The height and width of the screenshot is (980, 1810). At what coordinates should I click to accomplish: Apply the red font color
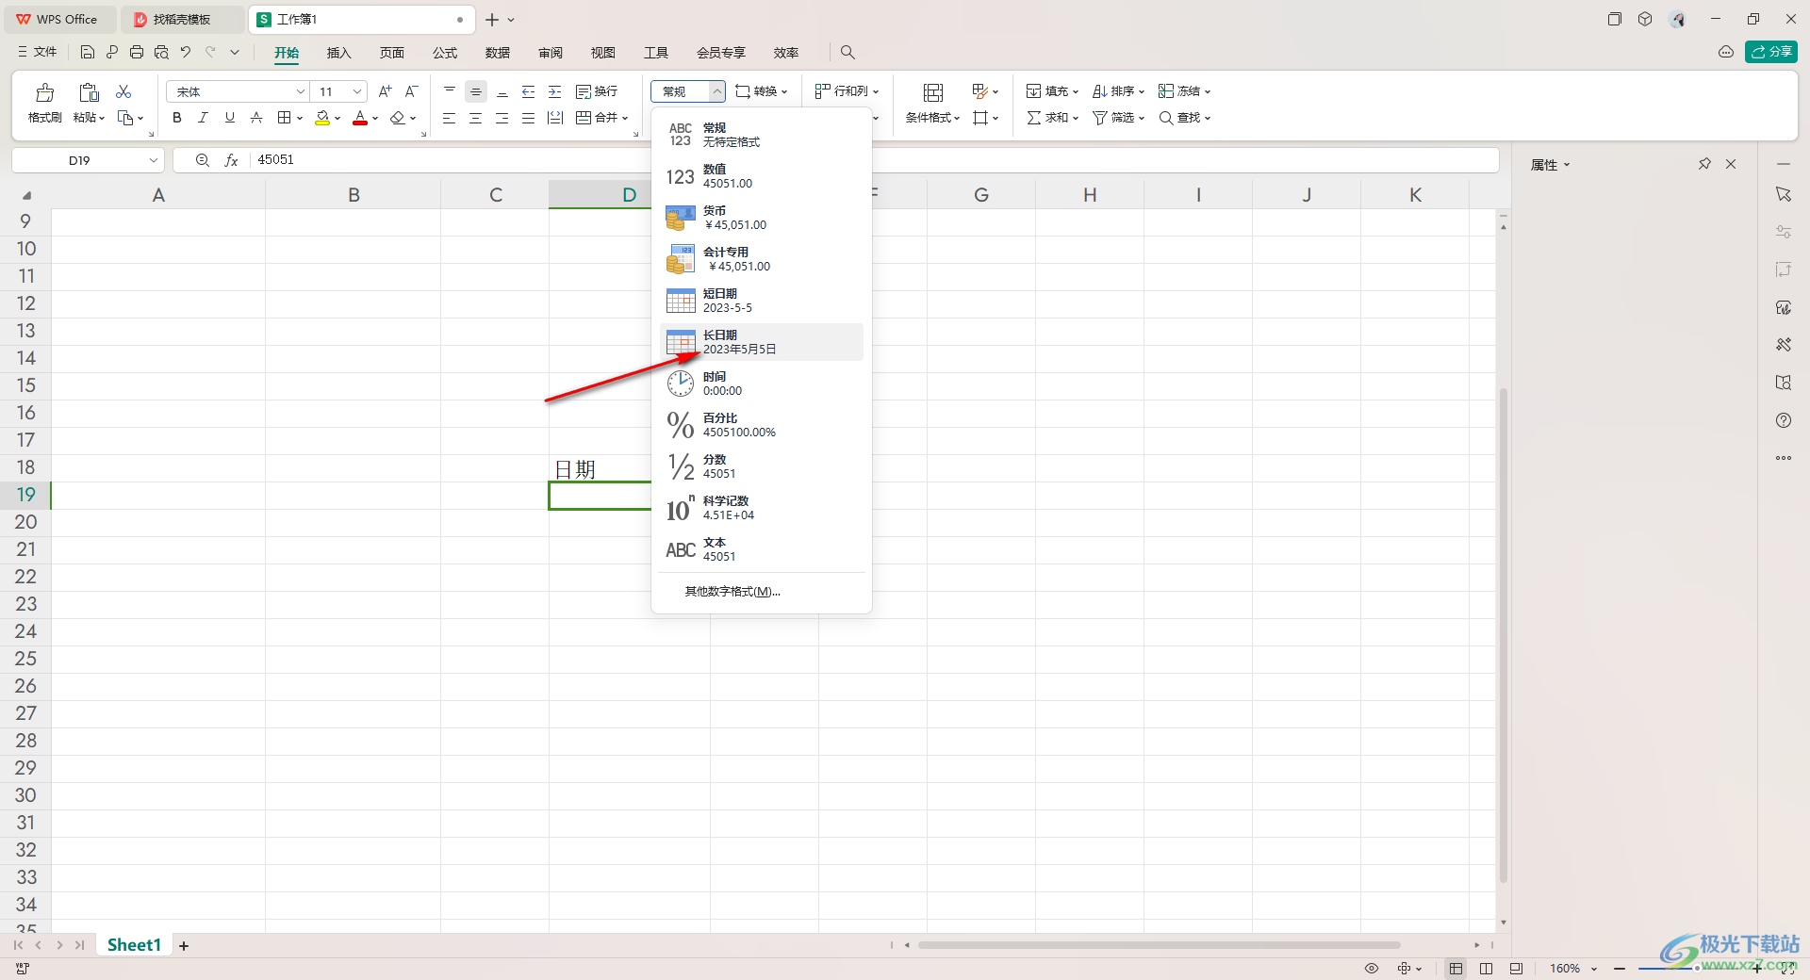[x=360, y=118]
